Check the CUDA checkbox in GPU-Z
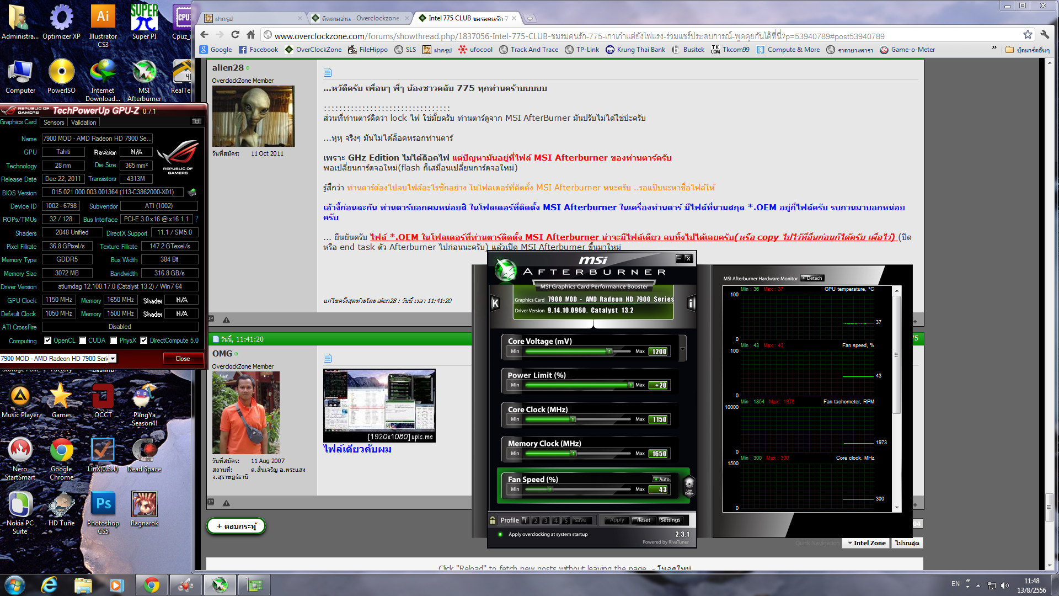Screen dimensions: 1059x596 [83, 340]
